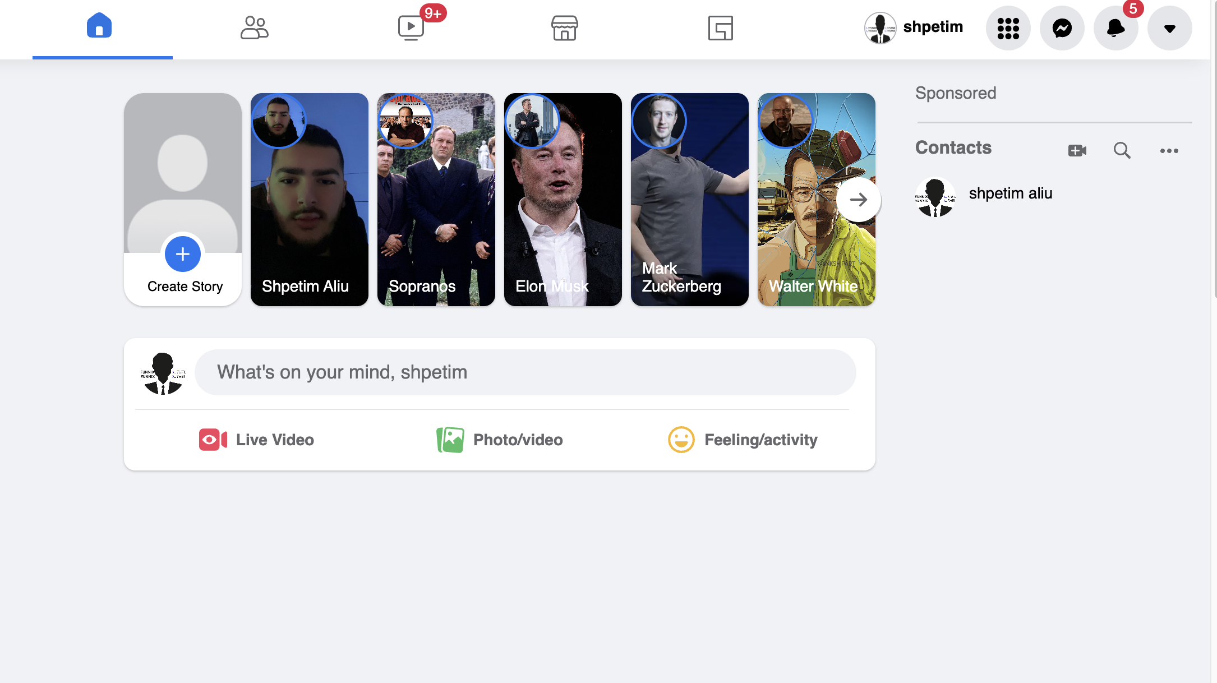Click the blue plus Create Story button

(x=182, y=254)
